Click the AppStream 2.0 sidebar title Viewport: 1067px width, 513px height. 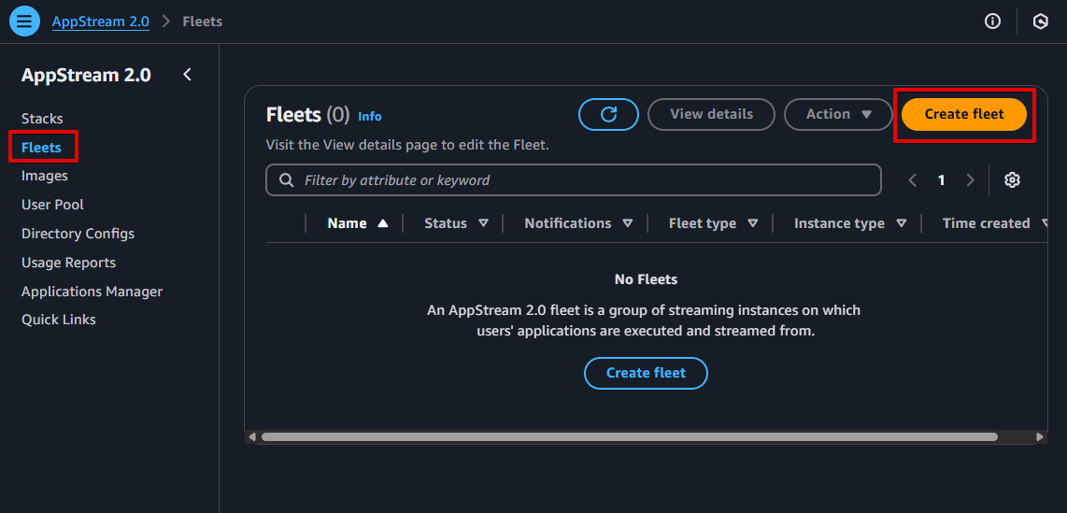coord(86,75)
